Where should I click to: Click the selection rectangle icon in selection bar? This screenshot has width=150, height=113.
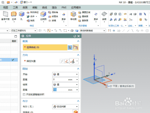[x=65, y=30]
